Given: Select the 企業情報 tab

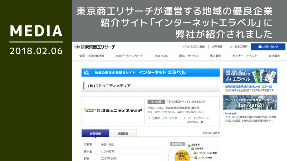Looking at the screenshot, I should [x=95, y=133].
